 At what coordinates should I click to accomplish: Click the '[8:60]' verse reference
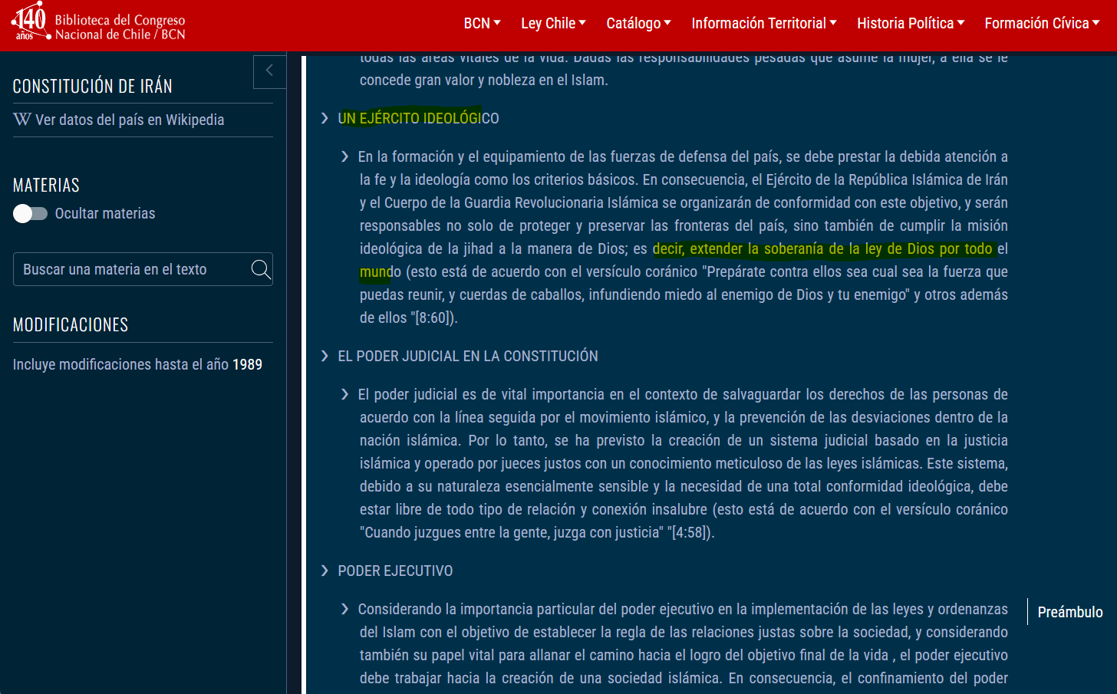click(x=433, y=317)
